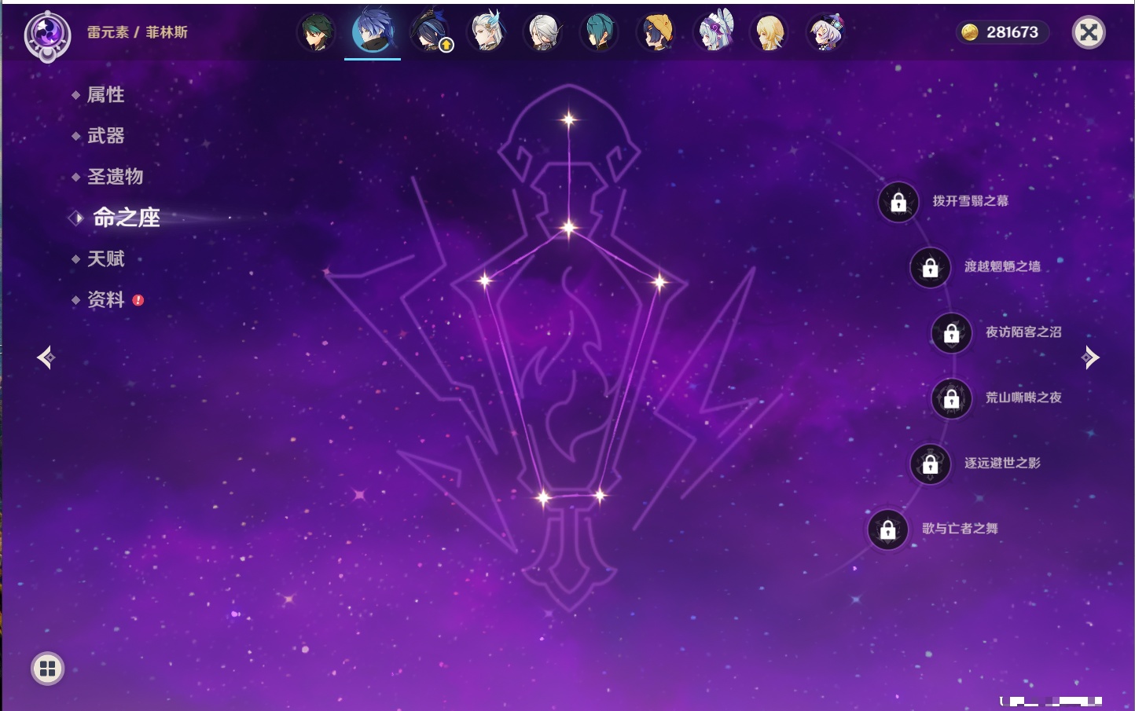The height and width of the screenshot is (711, 1135).
Task: Select the purple-haired avatar with dark cap
Action: click(827, 32)
